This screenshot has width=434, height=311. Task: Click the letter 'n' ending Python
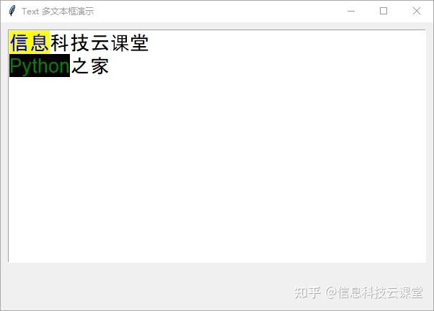coord(64,67)
